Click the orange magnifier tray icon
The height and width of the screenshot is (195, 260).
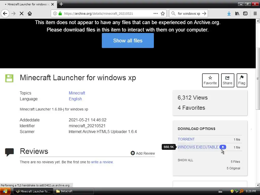coord(242,191)
